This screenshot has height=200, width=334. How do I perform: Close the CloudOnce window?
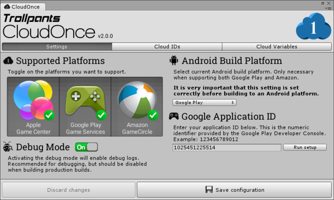click(x=328, y=3)
